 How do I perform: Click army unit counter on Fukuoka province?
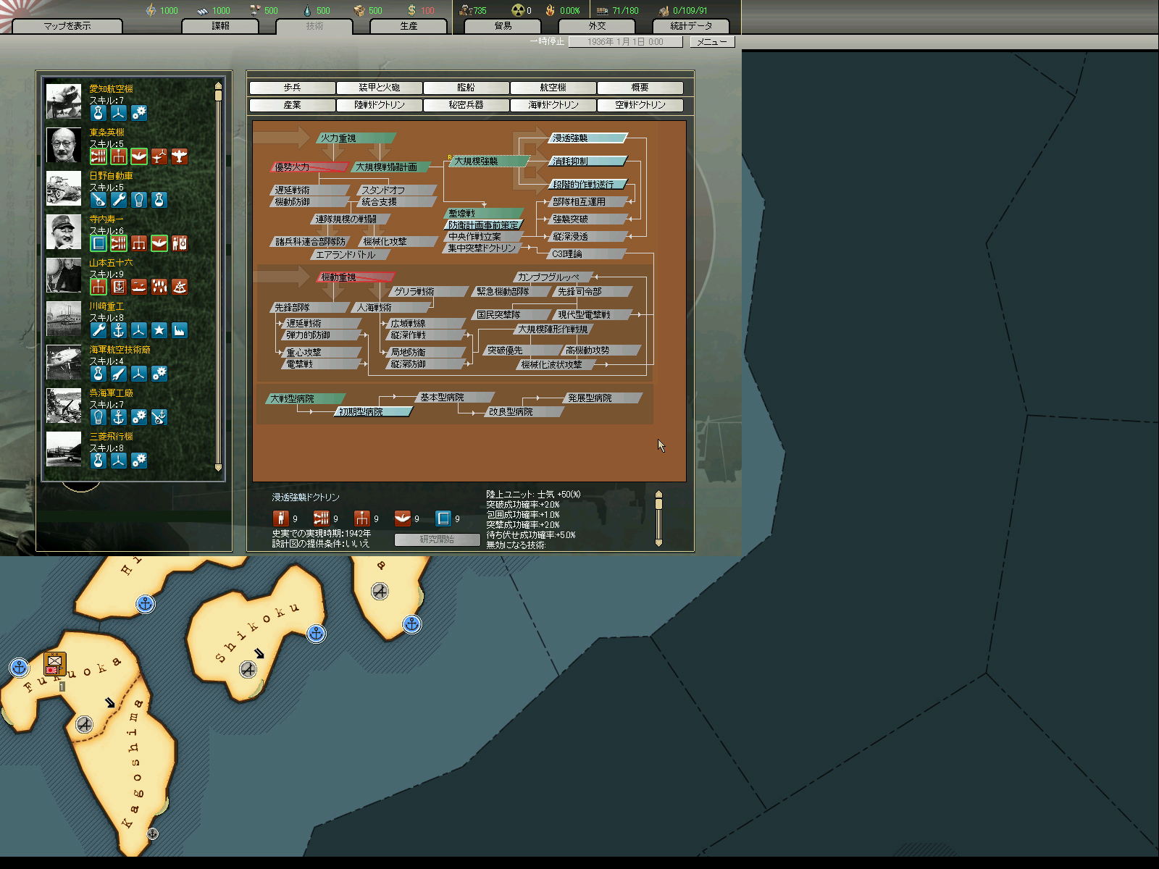tap(55, 663)
